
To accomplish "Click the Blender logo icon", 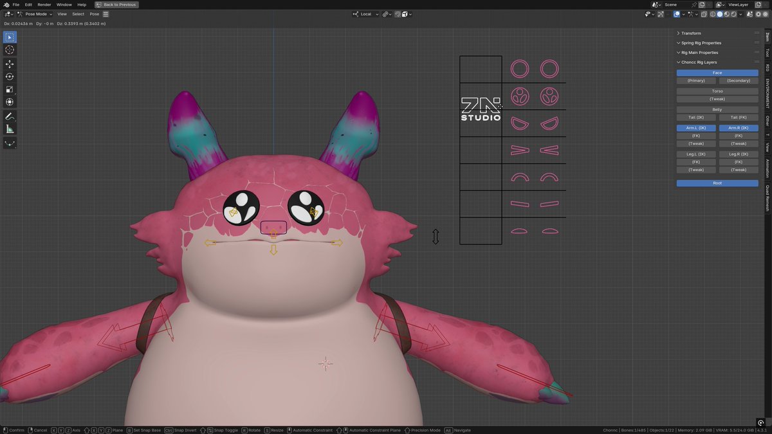I will pyautogui.click(x=6, y=5).
